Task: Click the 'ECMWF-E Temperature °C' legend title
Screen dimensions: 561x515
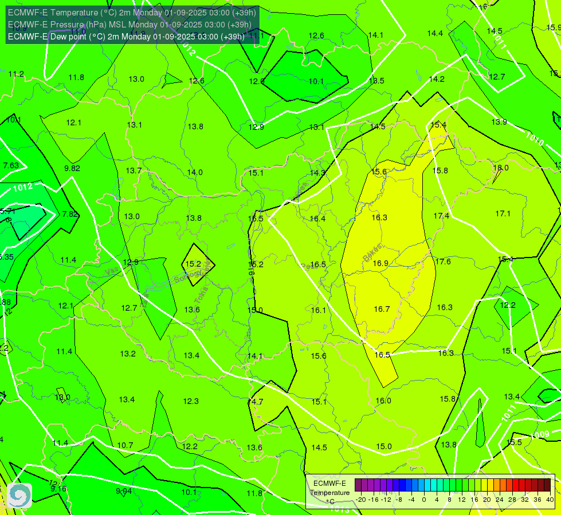Action: point(329,492)
